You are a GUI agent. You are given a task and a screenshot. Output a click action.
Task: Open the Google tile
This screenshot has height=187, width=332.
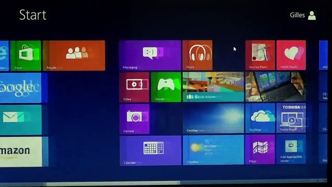[21, 88]
